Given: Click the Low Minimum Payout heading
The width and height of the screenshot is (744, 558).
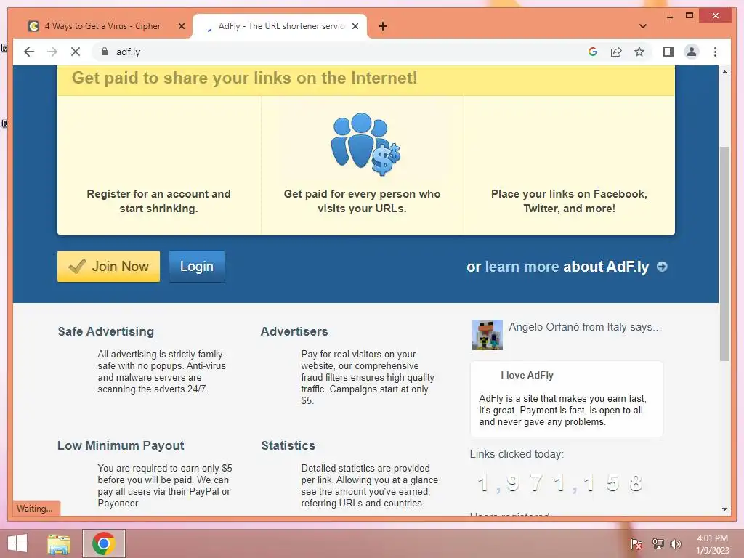Looking at the screenshot, I should [x=121, y=445].
